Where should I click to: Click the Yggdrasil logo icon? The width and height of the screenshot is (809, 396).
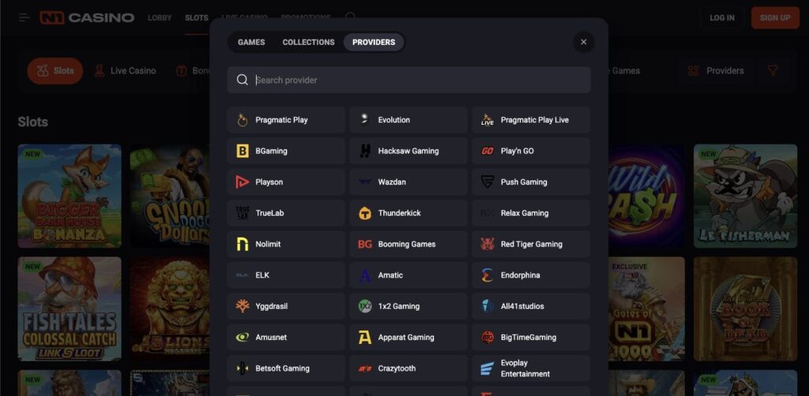coord(243,307)
